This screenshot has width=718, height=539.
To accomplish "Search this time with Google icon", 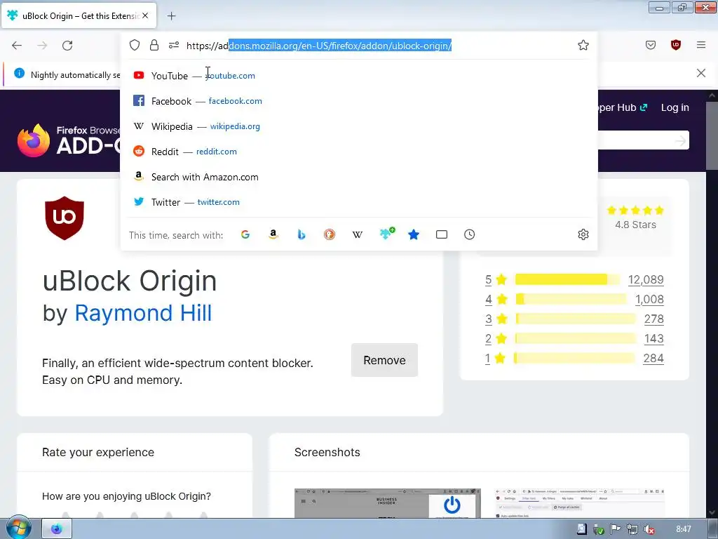I will tap(245, 234).
